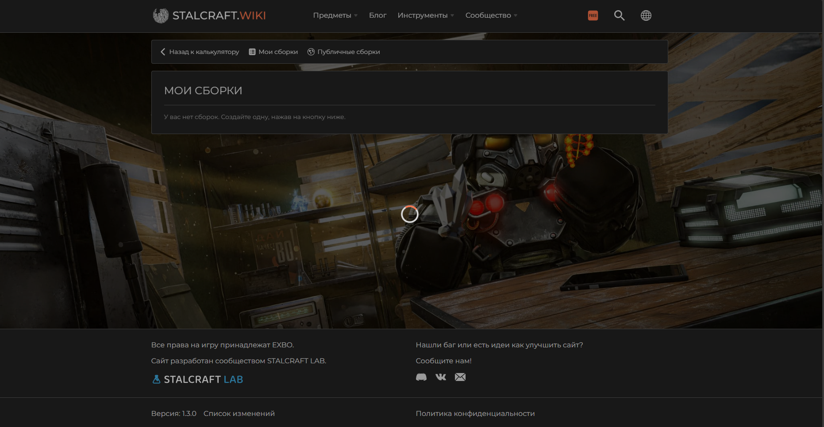Click the МОИ СБОРКИ heading
The height and width of the screenshot is (427, 824).
pos(203,91)
